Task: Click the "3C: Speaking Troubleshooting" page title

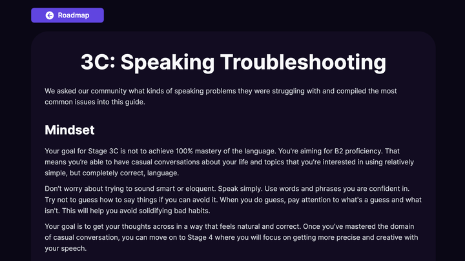Action: point(233,62)
